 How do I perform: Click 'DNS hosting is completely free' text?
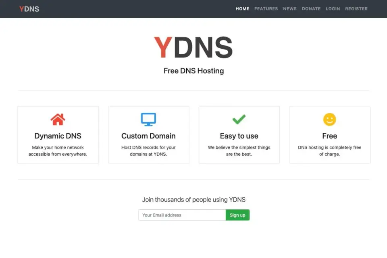[x=329, y=151]
